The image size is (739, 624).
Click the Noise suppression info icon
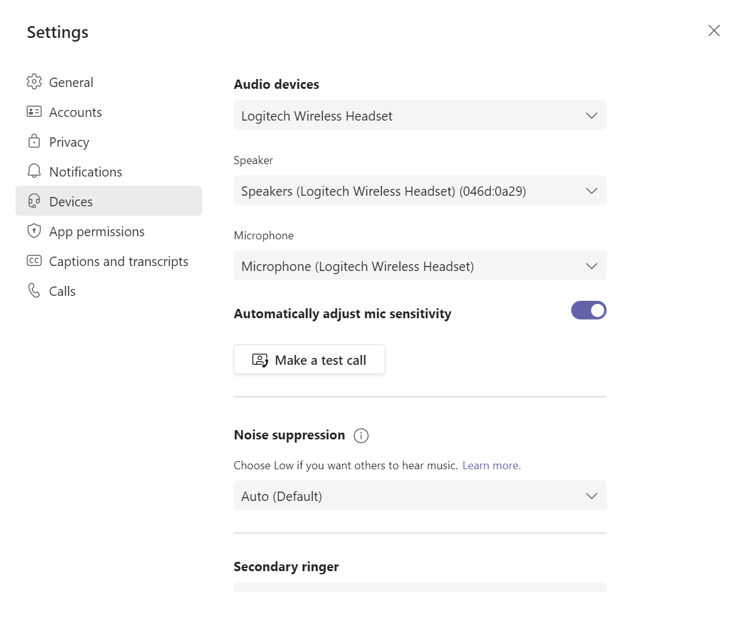(361, 436)
